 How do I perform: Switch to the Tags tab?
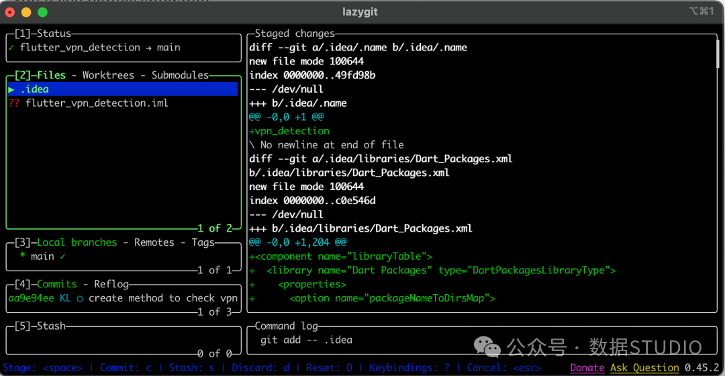(203, 242)
